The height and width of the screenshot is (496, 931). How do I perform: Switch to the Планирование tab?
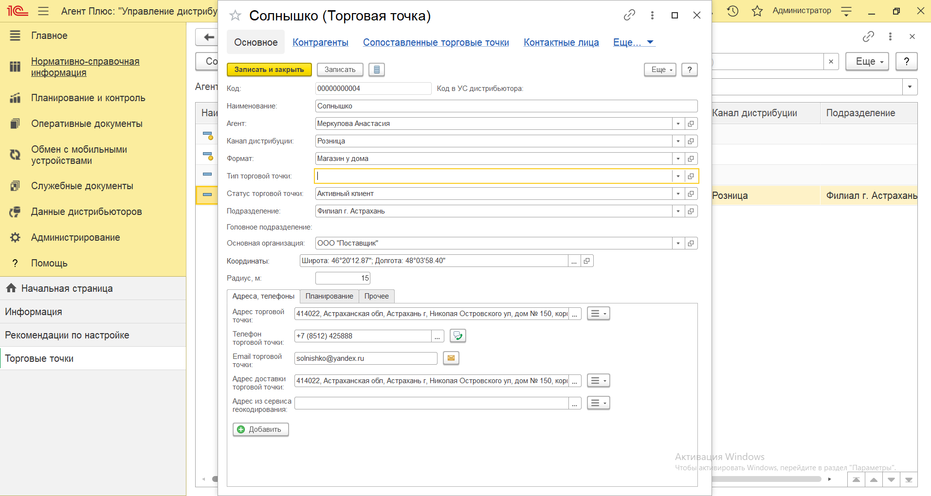point(329,296)
